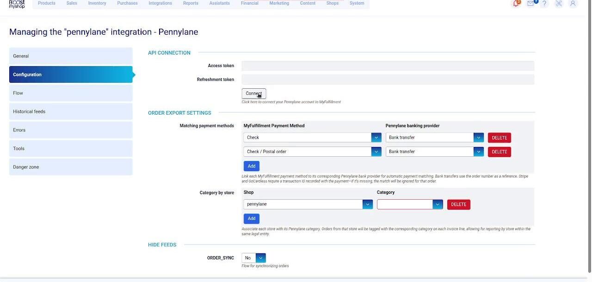Open the Reports menu
592x282 pixels.
tap(191, 3)
